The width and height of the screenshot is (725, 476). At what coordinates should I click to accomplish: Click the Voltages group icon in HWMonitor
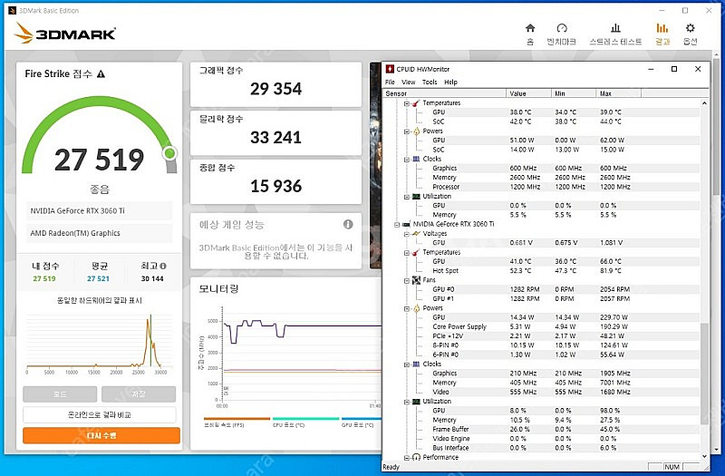tap(416, 234)
